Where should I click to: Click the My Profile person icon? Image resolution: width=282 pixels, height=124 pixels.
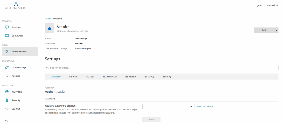click(x=7, y=92)
